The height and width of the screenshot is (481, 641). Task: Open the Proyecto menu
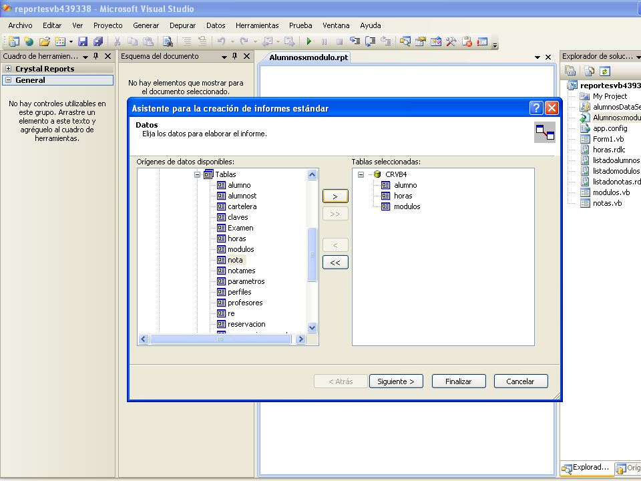point(108,25)
